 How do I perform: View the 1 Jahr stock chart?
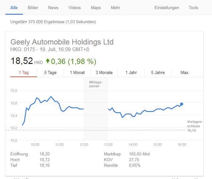[131, 73]
